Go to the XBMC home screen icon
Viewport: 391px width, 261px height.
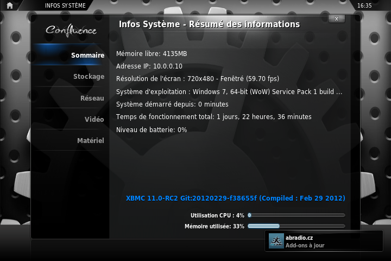(10, 5)
